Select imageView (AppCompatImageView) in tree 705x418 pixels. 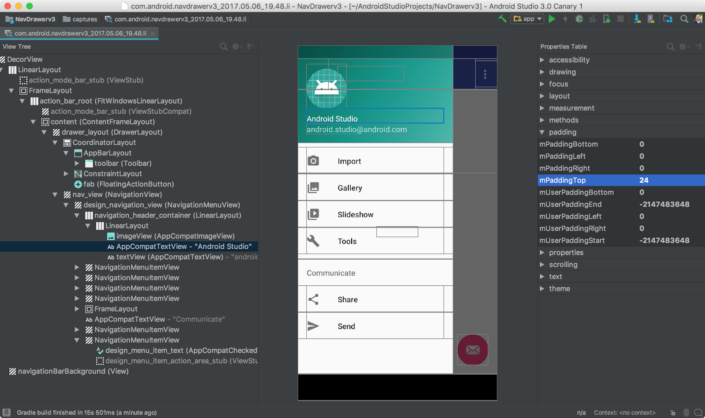(x=175, y=236)
